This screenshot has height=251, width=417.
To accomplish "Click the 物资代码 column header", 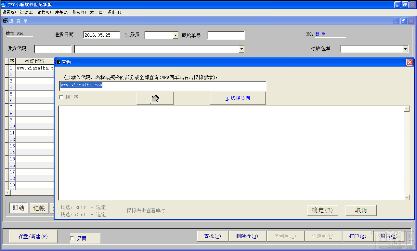I will pos(34,61).
